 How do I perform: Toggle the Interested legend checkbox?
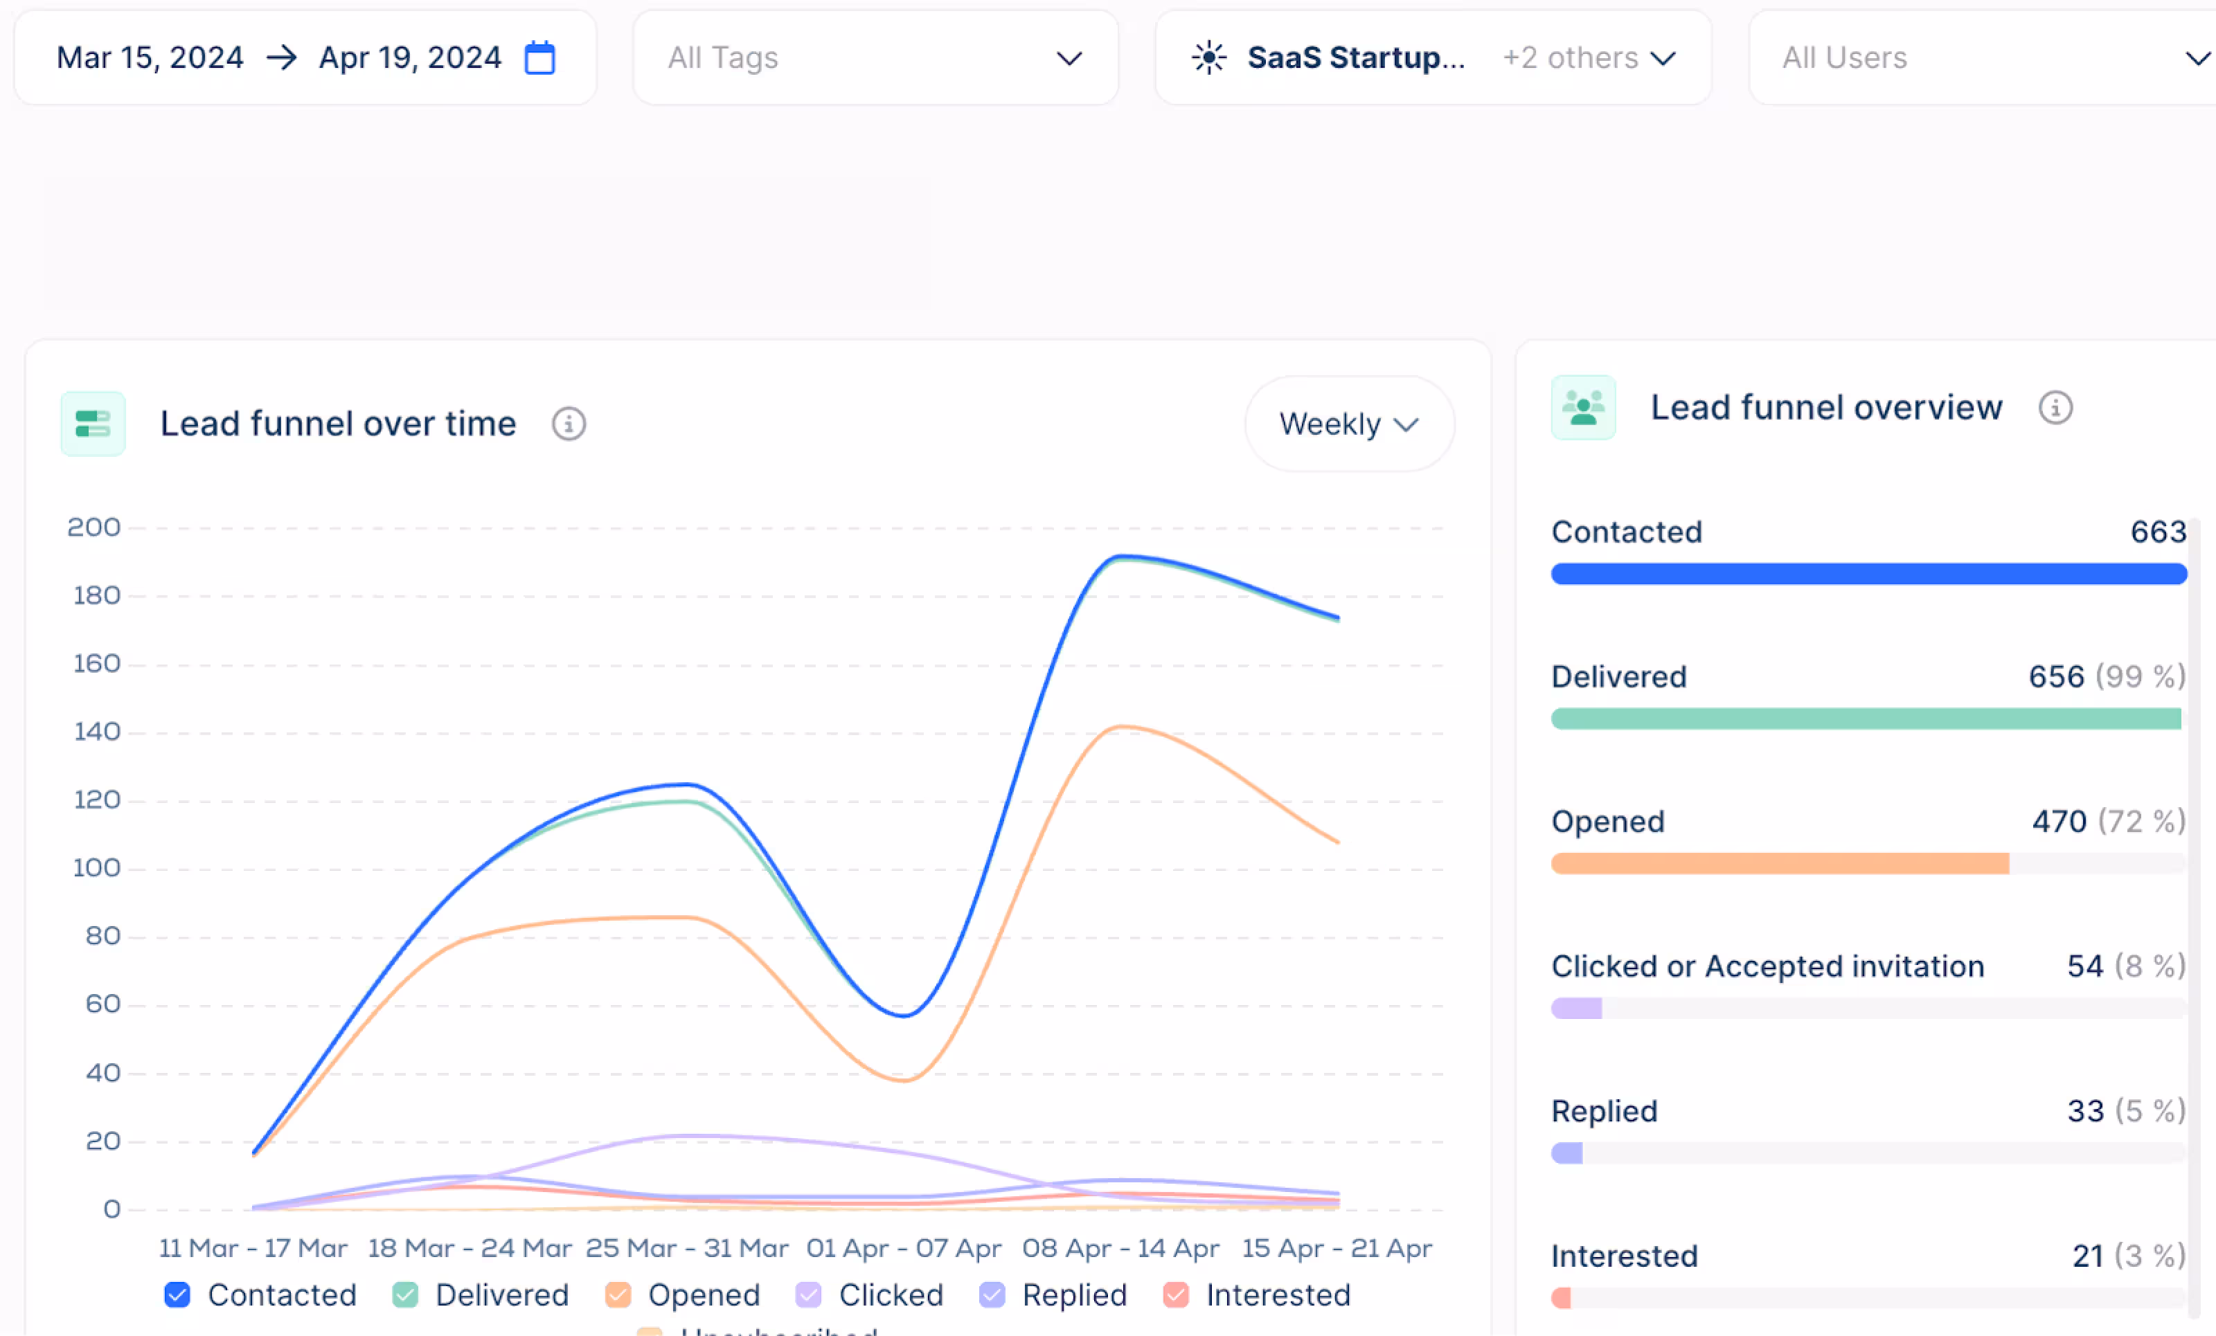pyautogui.click(x=1175, y=1294)
